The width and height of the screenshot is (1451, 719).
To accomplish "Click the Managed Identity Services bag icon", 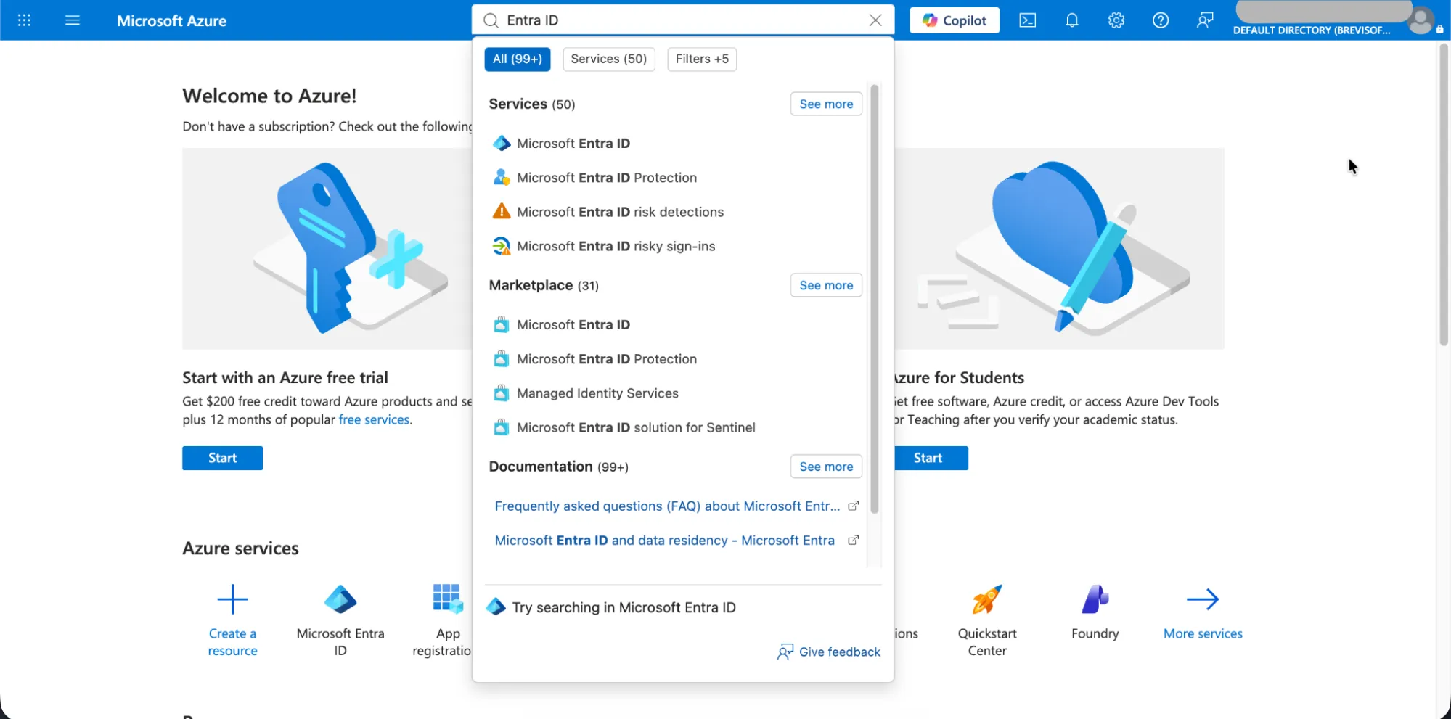I will [x=502, y=393].
